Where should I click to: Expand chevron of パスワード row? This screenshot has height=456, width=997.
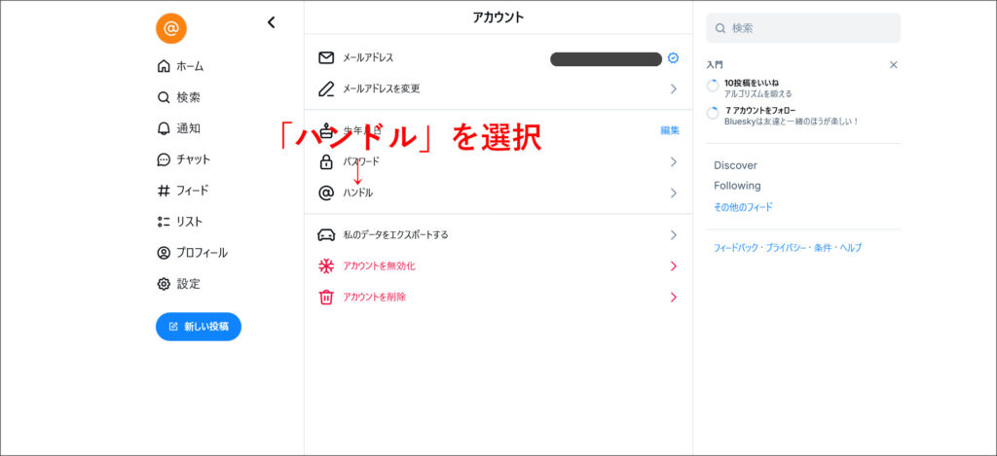coord(674,162)
